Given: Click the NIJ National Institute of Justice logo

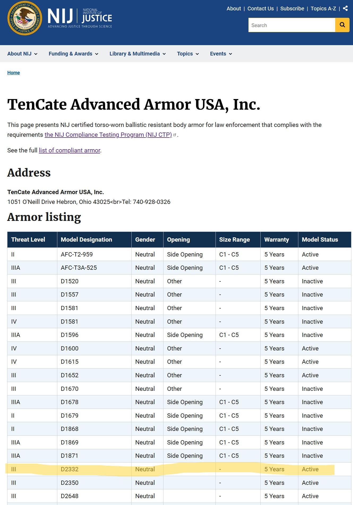Looking at the screenshot, I should [80, 18].
